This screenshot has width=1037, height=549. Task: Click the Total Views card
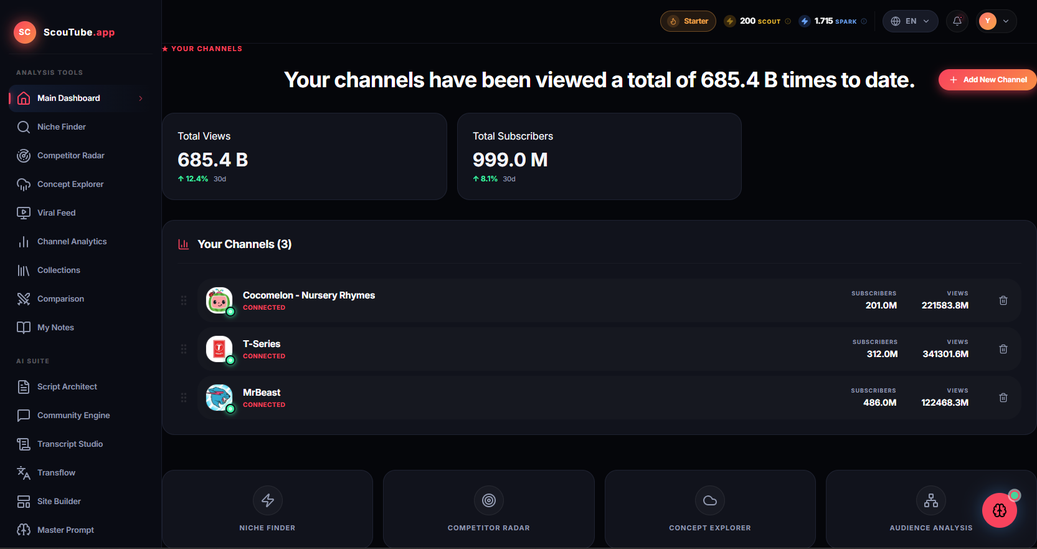(x=305, y=156)
